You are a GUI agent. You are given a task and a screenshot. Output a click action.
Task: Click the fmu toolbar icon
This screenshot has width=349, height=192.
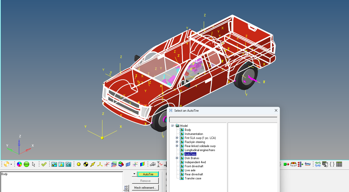coord(308,164)
